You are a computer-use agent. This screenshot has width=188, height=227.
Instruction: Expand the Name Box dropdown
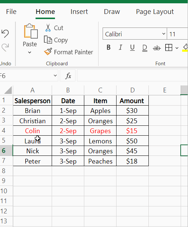tap(55, 76)
